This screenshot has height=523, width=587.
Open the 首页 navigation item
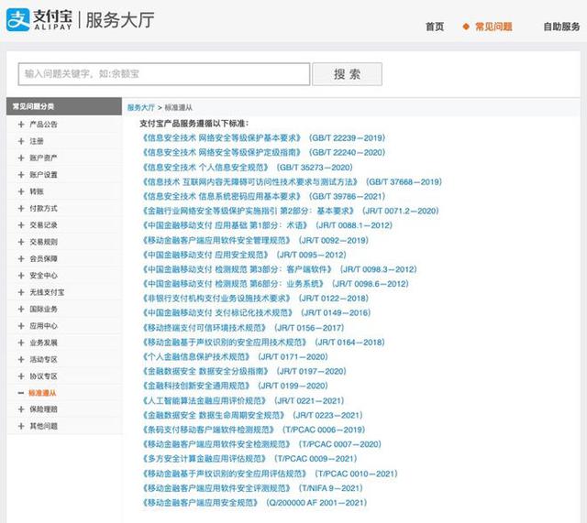click(x=435, y=27)
